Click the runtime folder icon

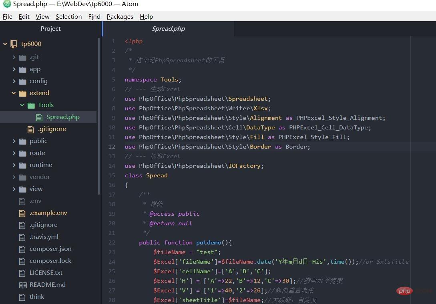pyautogui.click(x=22, y=165)
